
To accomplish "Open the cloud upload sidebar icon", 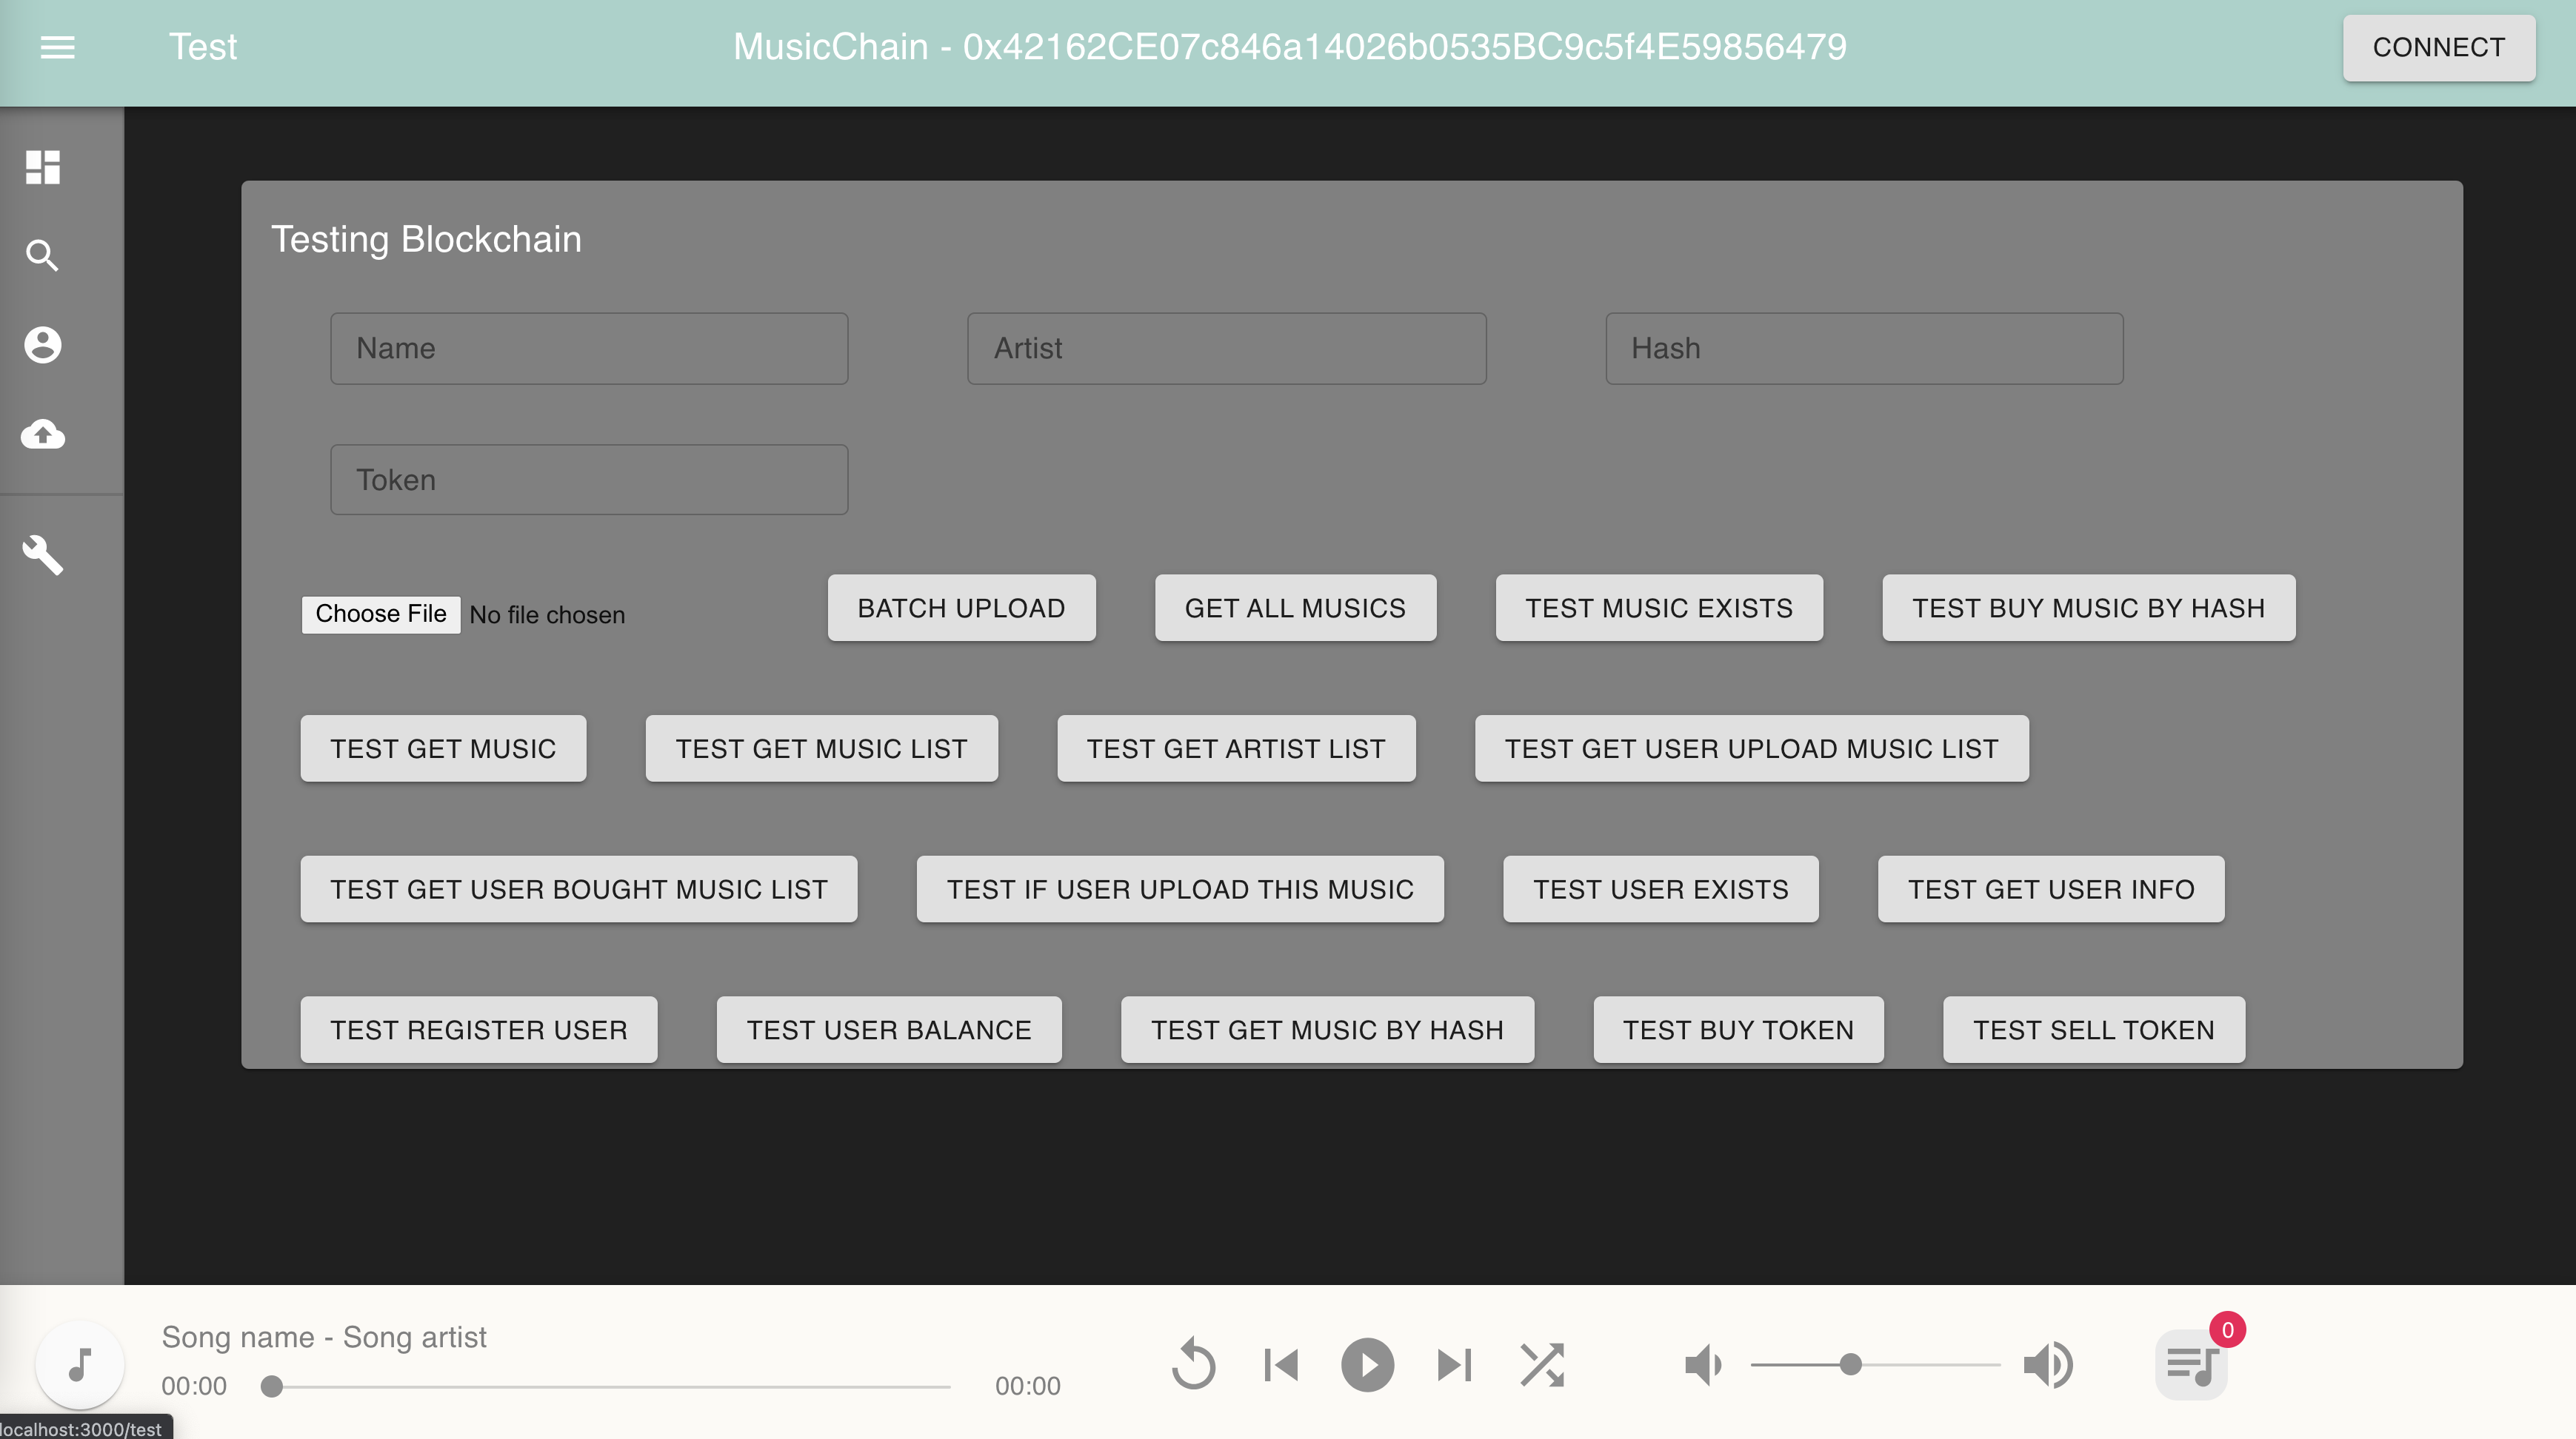I will pyautogui.click(x=43, y=434).
